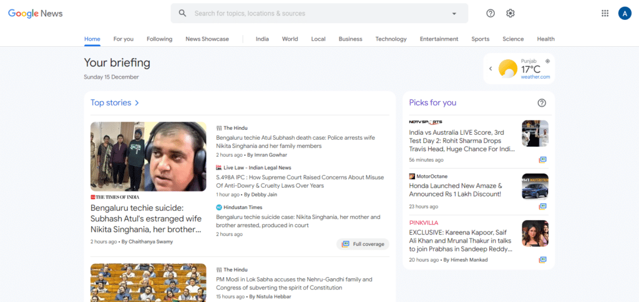Open the News Showcase tab
The width and height of the screenshot is (639, 302).
tap(207, 39)
